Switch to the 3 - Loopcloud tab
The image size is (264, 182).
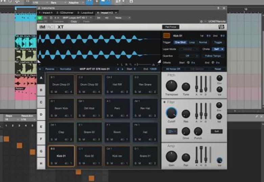tap(86, 12)
